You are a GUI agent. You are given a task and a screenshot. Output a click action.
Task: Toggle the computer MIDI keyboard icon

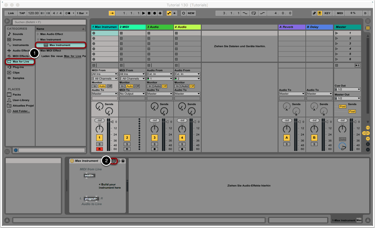pos(320,13)
